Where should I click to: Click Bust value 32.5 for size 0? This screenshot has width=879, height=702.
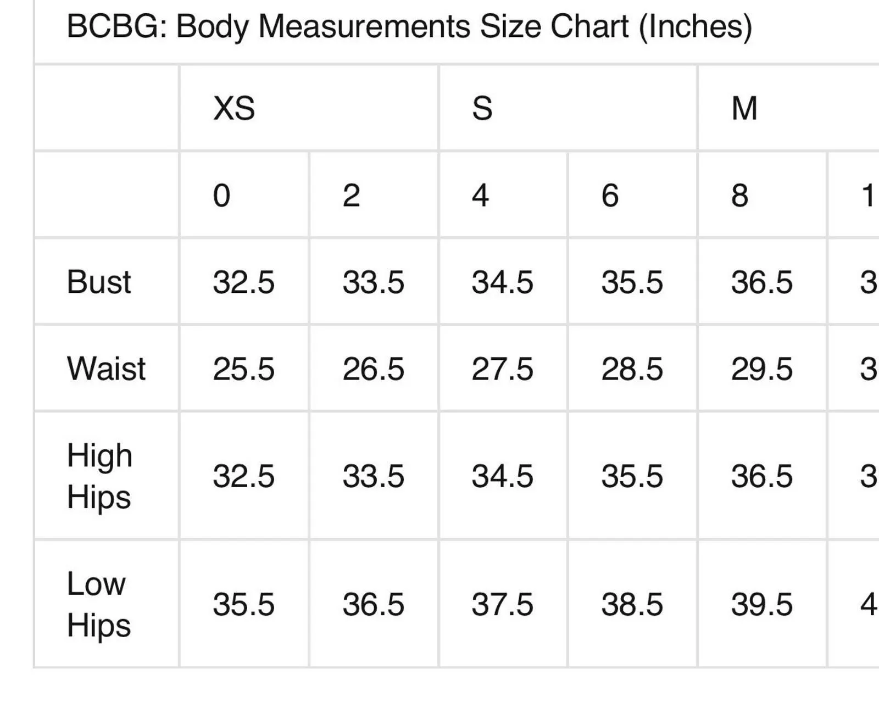[244, 282]
